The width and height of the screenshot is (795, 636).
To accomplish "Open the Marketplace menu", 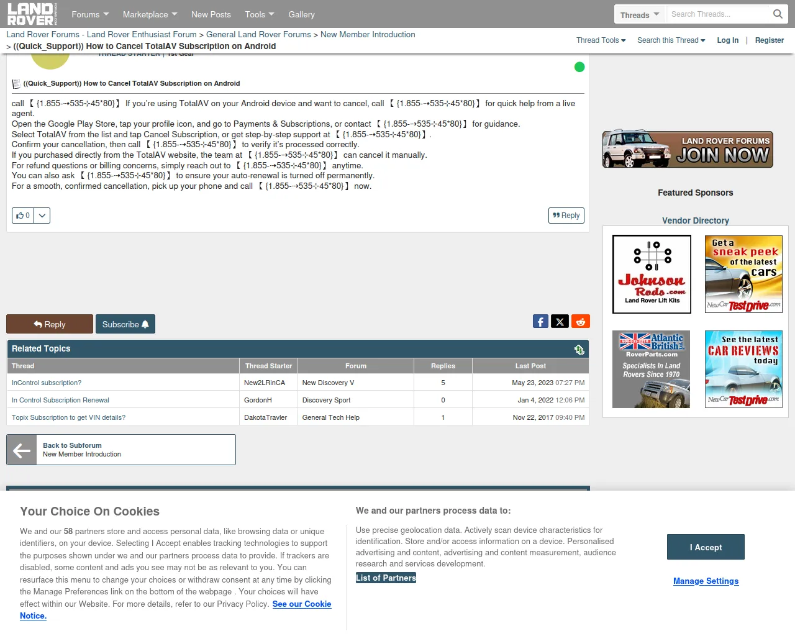I will 150,14.
